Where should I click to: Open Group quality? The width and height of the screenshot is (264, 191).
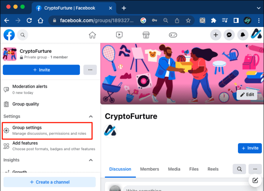(21, 104)
